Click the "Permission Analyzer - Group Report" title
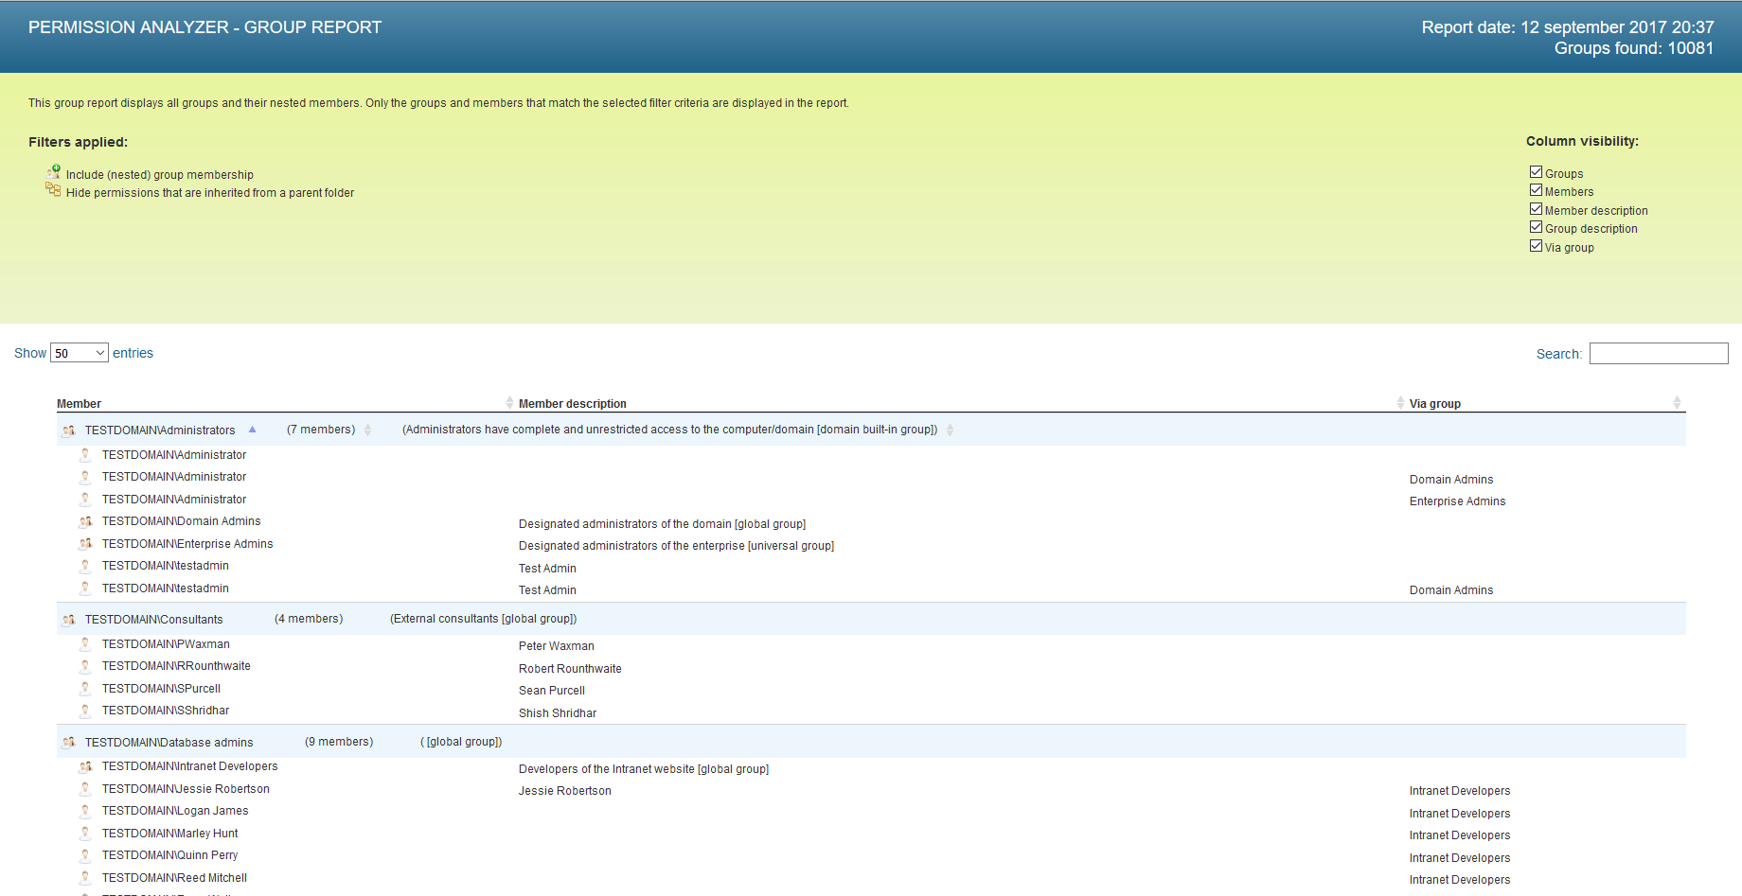Viewport: 1742px width, 896px height. click(x=205, y=27)
